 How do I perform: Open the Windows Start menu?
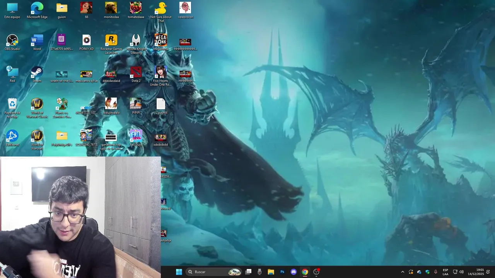coord(179,272)
